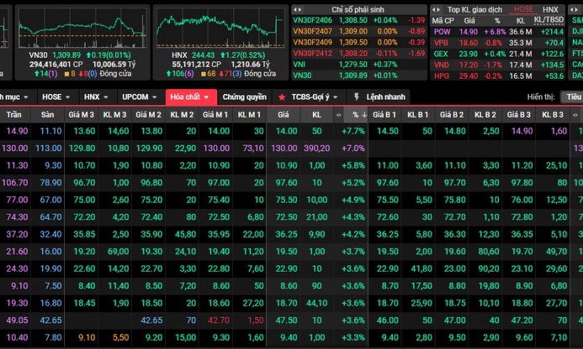Switch Top KL list to HOSE

(523, 9)
